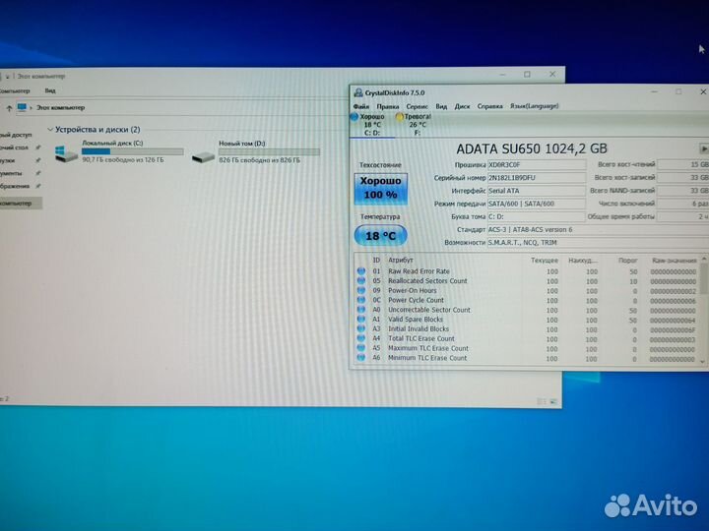Click the Текущее column header

(x=544, y=261)
